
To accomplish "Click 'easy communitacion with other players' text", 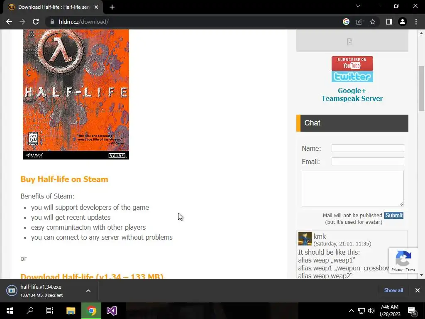I will [88, 227].
